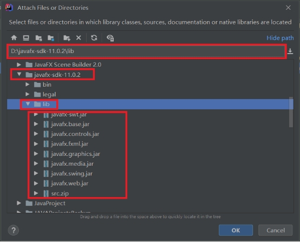Image resolution: width=300 pixels, height=242 pixels.
Task: Click javafx.controls.jar archive icon
Action: (x=46, y=134)
